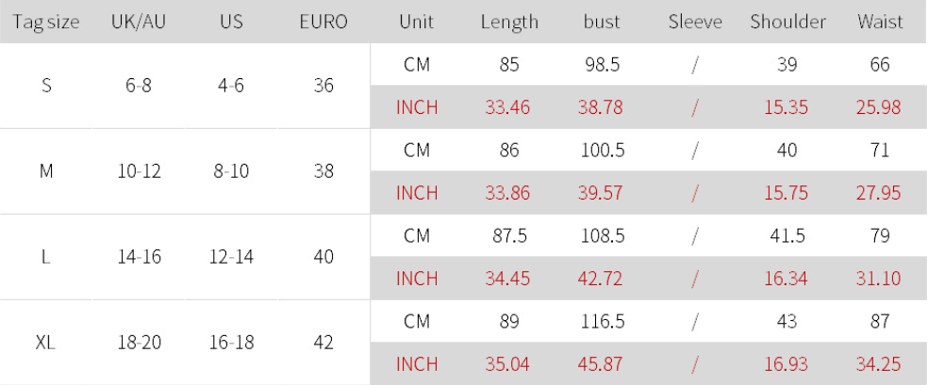
Task: Select the 87.5 length measurement
Action: point(508,235)
